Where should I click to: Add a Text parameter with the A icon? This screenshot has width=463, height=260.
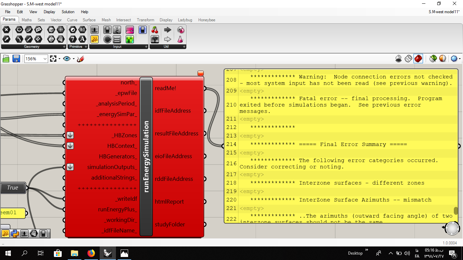click(82, 39)
